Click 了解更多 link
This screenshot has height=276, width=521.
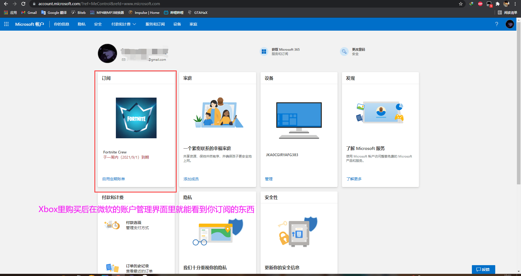pyautogui.click(x=354, y=179)
